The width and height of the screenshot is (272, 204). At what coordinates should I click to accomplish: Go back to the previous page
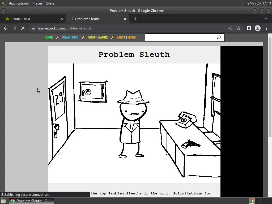6,28
